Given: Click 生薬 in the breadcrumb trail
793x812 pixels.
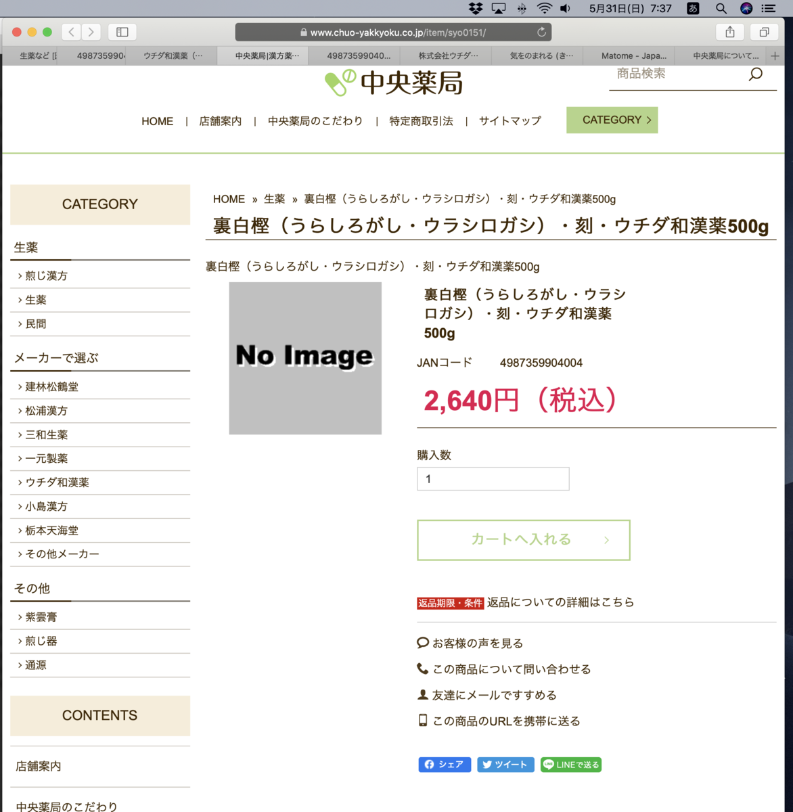Looking at the screenshot, I should (x=275, y=199).
